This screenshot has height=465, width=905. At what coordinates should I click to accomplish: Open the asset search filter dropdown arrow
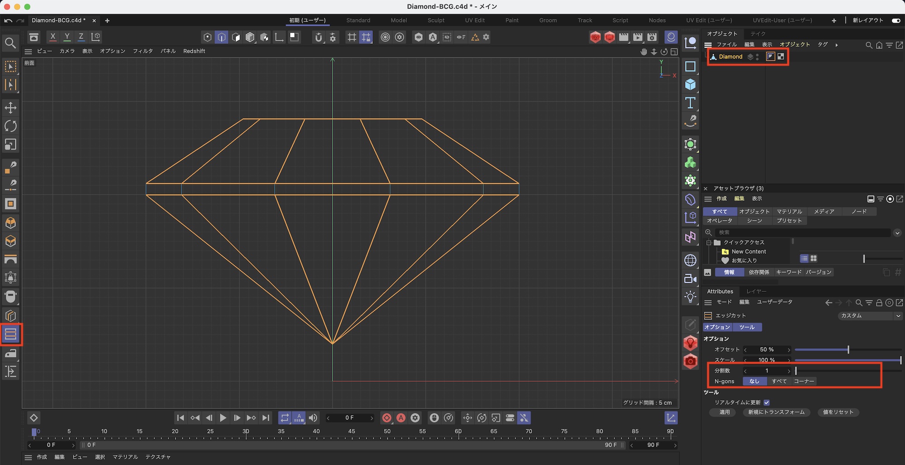(897, 232)
